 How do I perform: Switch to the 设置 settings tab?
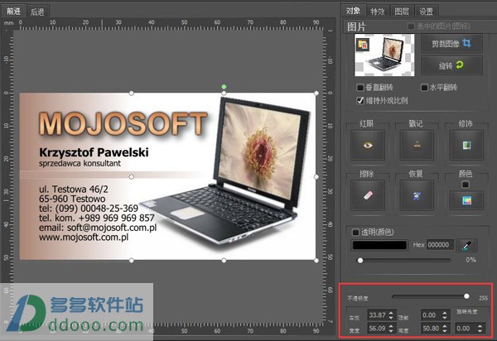pyautogui.click(x=426, y=12)
